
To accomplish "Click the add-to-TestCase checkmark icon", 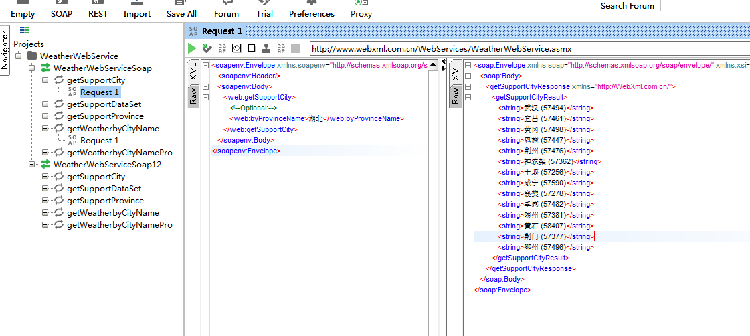I will tap(207, 48).
